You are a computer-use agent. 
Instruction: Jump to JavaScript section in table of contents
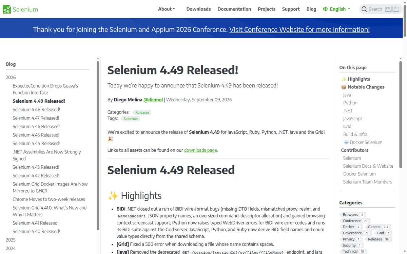pyautogui.click(x=353, y=119)
